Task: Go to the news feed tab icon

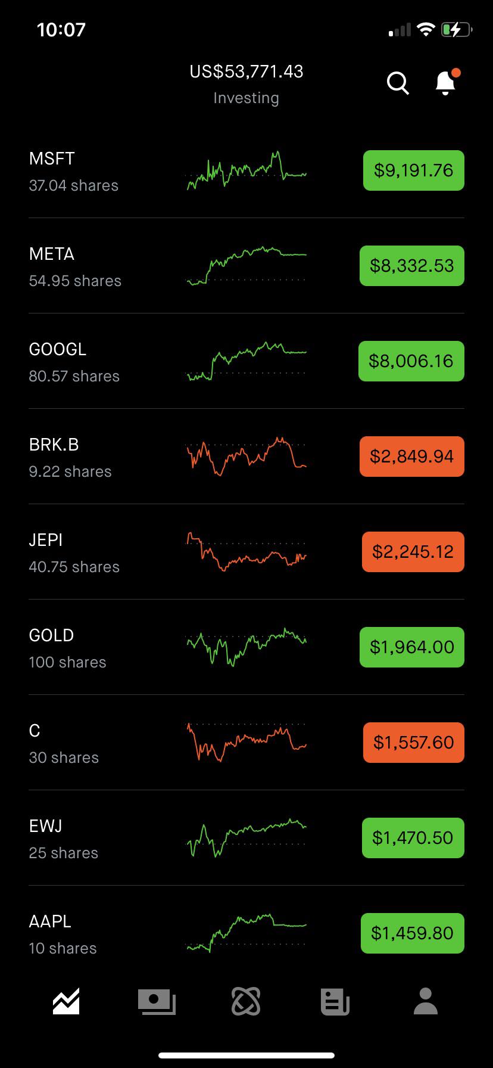Action: (335, 1001)
